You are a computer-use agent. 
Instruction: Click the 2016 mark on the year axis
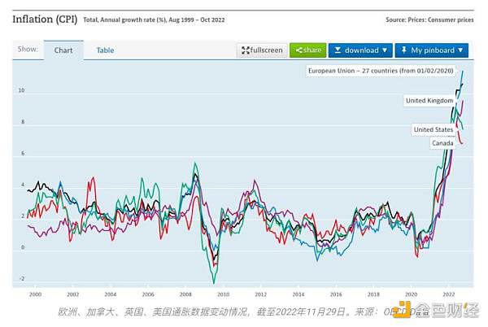point(335,294)
